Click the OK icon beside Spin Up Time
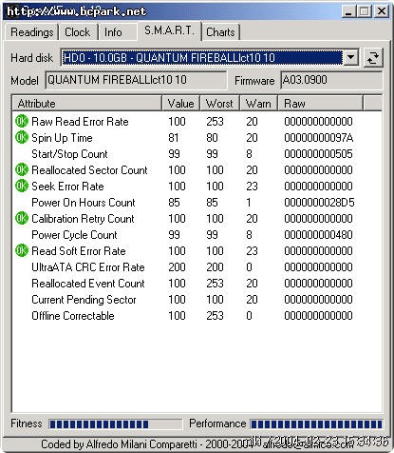Image resolution: width=394 pixels, height=453 pixels. [x=22, y=137]
